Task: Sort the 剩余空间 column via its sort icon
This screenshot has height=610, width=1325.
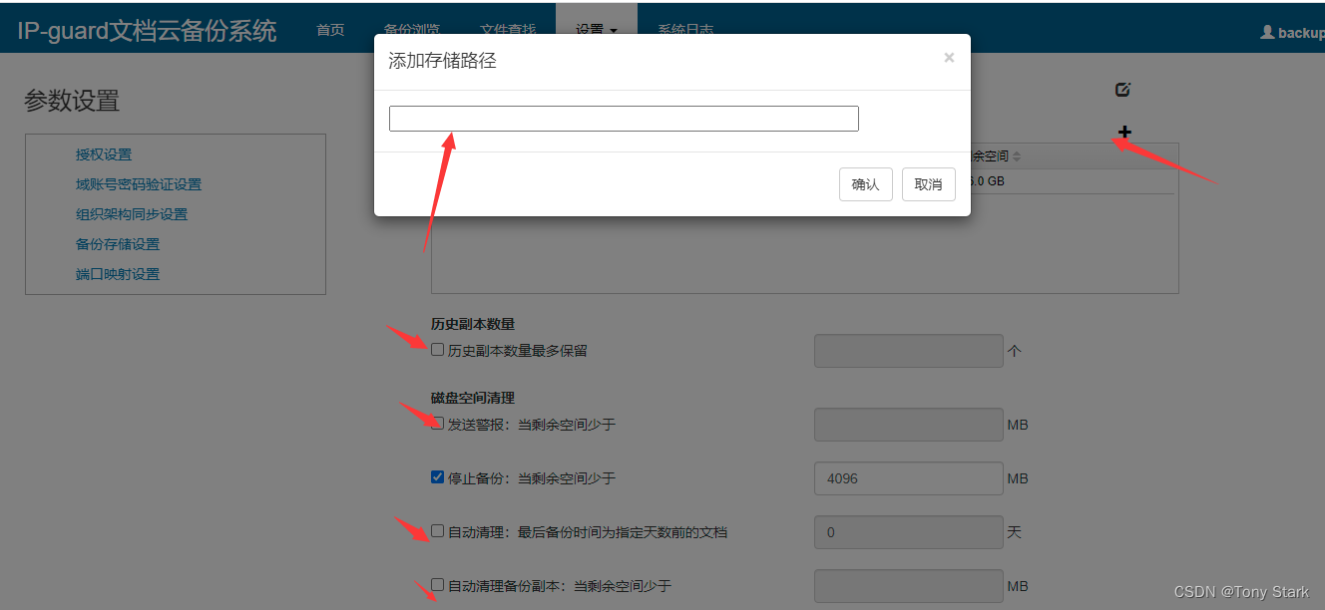Action: pos(1017,156)
